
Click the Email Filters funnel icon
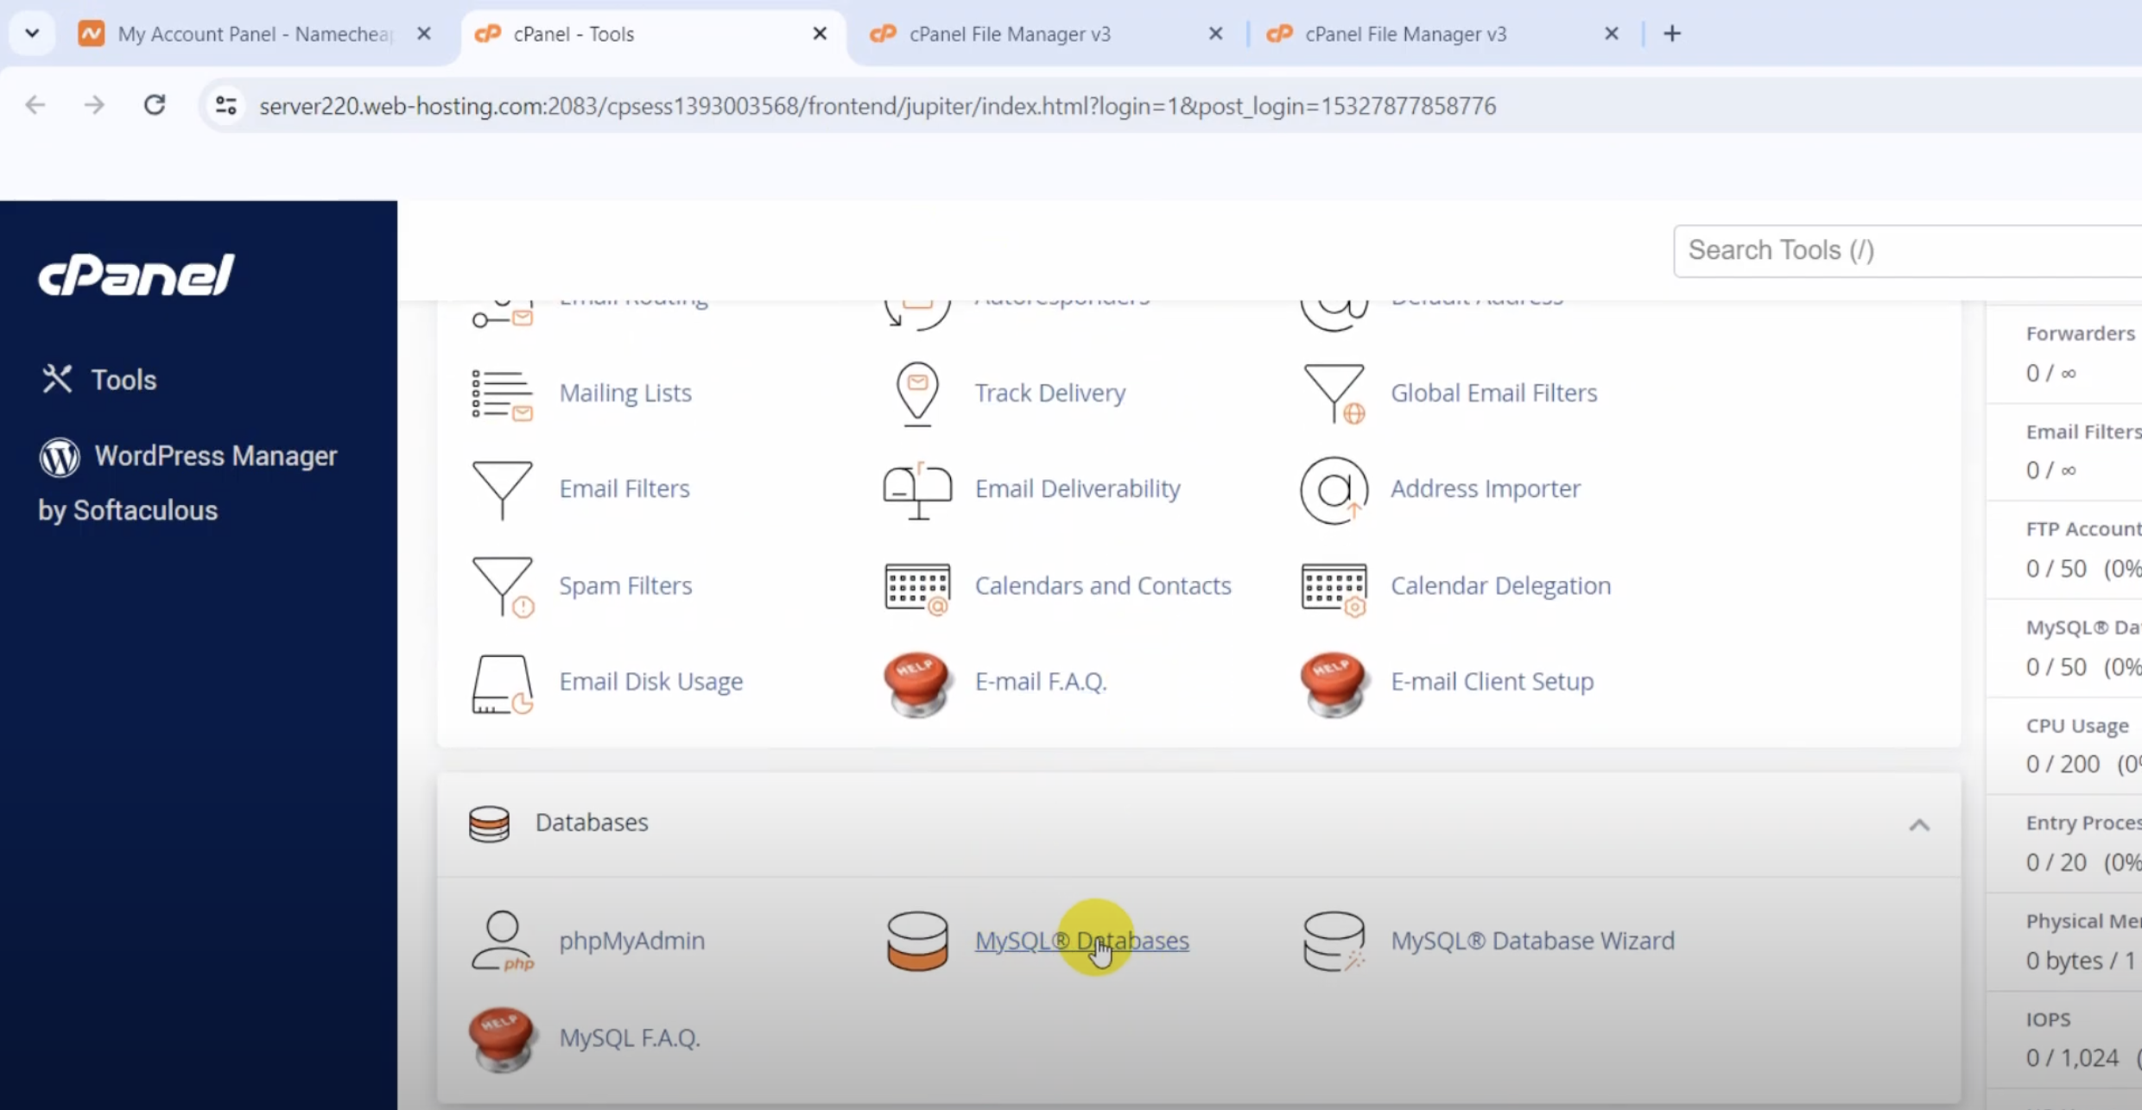pos(502,489)
